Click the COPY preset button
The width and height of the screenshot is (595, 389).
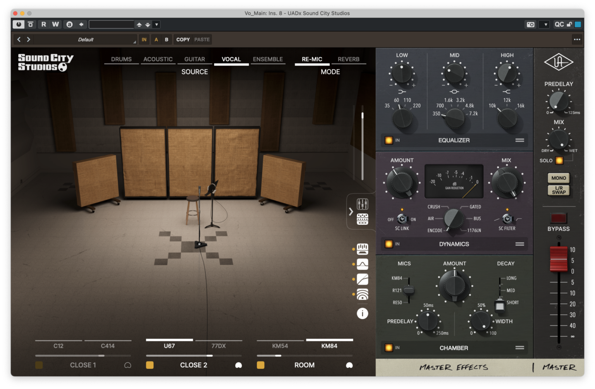(182, 39)
